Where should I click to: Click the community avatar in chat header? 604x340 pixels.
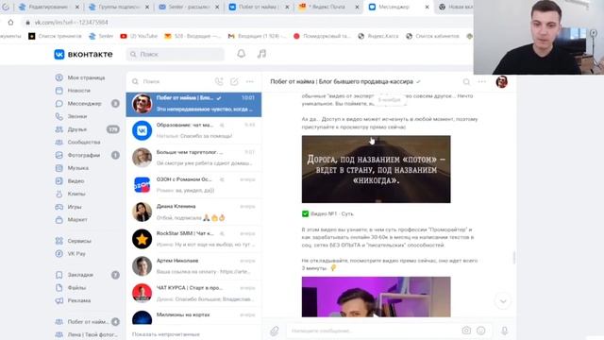click(x=501, y=82)
